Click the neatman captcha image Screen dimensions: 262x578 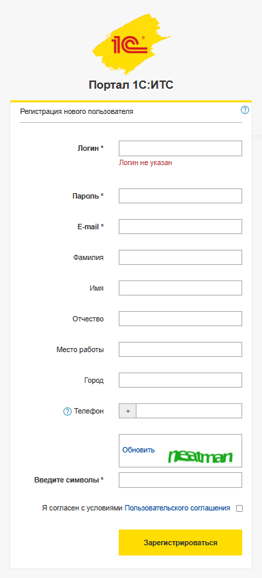[x=201, y=457]
